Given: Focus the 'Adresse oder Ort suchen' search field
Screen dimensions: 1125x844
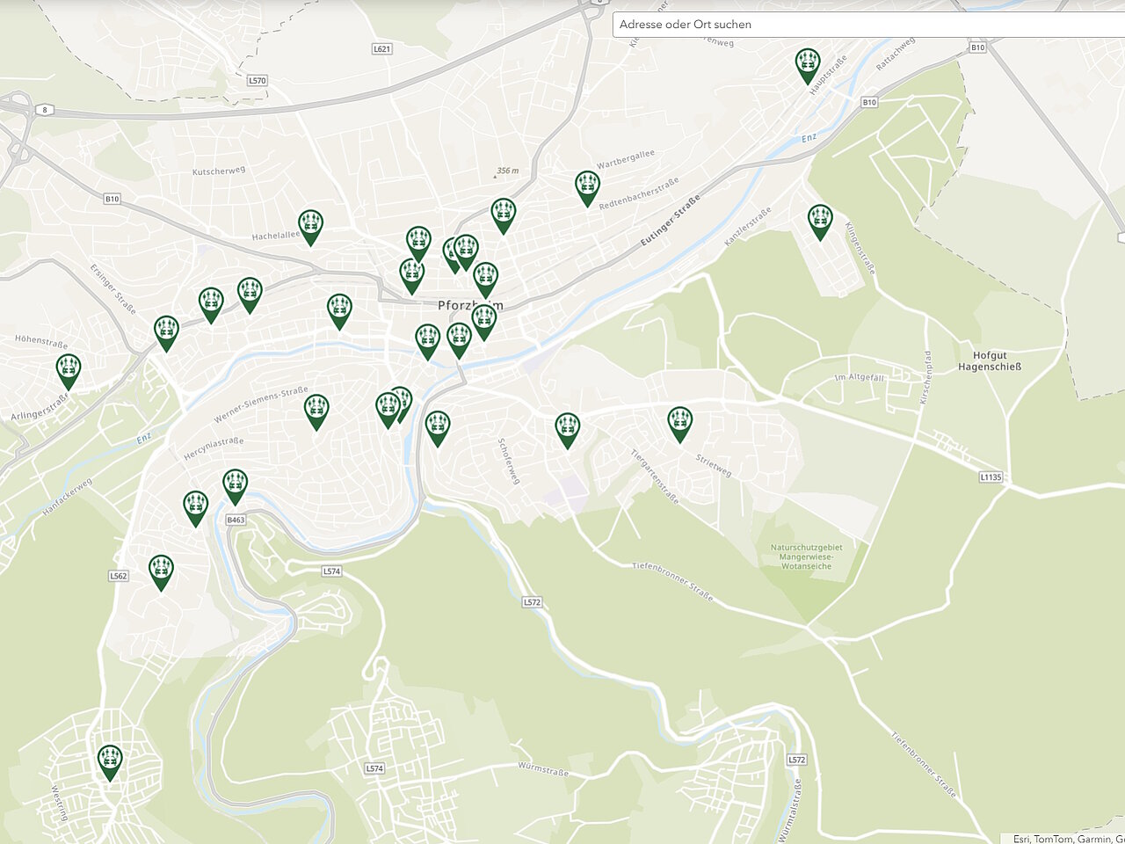Looking at the screenshot, I should click(868, 25).
